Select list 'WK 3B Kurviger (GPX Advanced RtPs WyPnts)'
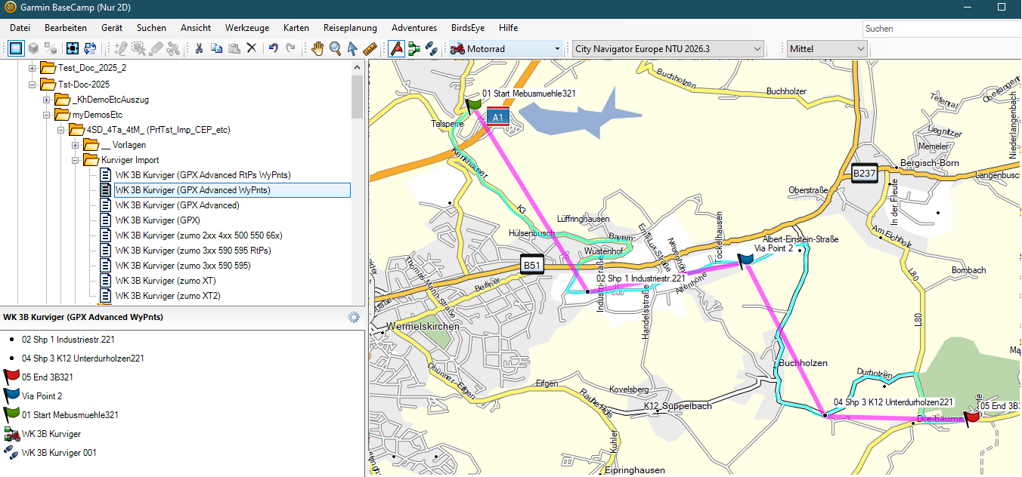The image size is (1022, 477). (203, 175)
